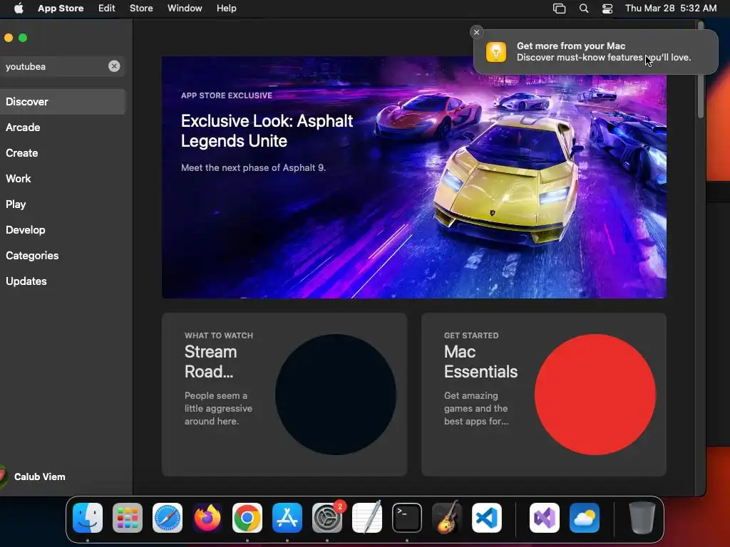Open the Window menu

pyautogui.click(x=185, y=9)
